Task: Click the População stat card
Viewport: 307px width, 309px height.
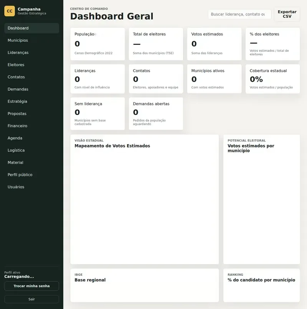Action: pyautogui.click(x=97, y=44)
